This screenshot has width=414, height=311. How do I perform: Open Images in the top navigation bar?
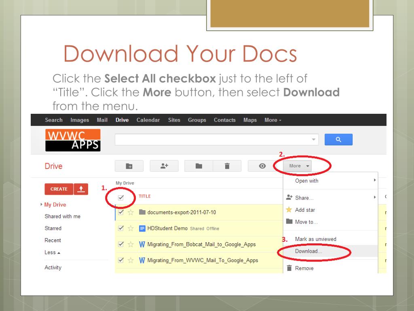80,120
